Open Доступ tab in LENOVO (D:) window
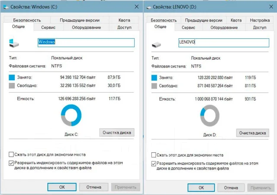This screenshot has height=195, width=277. (260, 28)
